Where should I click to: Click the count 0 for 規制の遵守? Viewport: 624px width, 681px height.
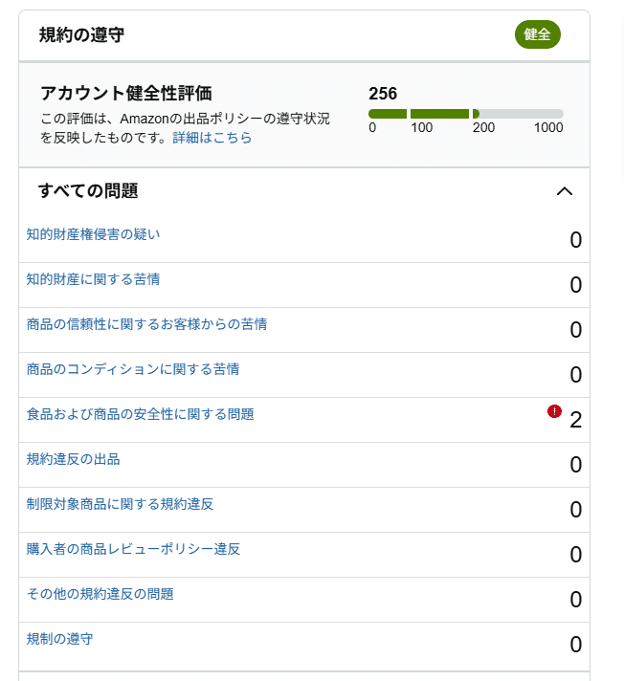click(576, 645)
